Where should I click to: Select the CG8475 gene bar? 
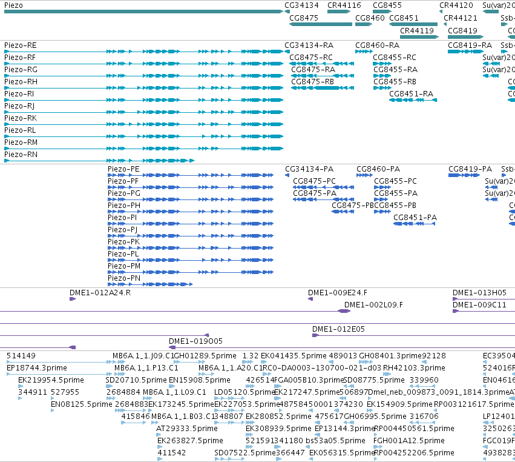pyautogui.click(x=321, y=24)
